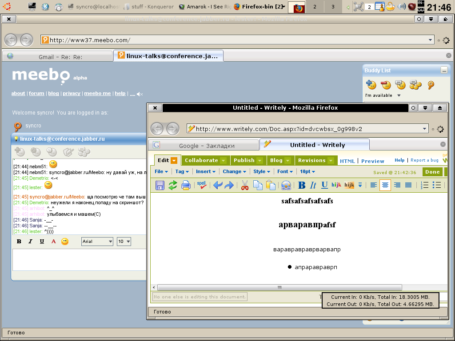This screenshot has height=341, width=455.
Task: Toggle bold in the meebo chat toolbar
Action: pyautogui.click(x=19, y=241)
